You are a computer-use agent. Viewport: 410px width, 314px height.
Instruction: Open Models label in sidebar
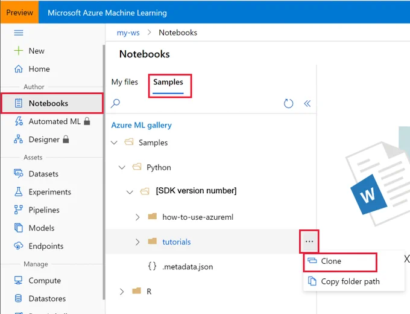(x=42, y=228)
